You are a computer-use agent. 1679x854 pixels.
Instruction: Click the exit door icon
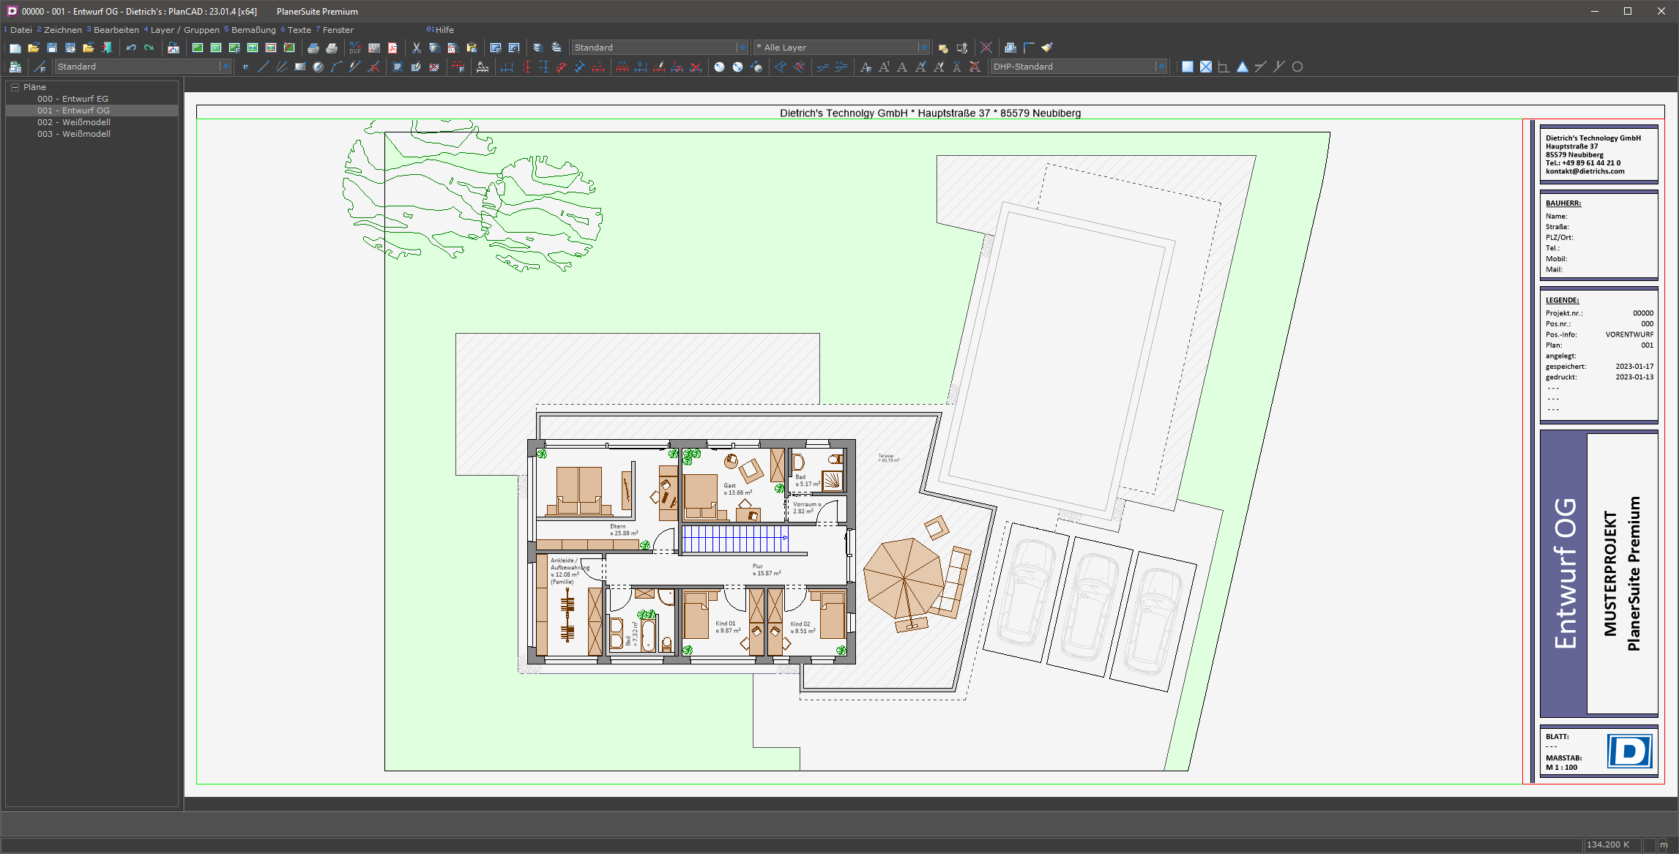(107, 48)
